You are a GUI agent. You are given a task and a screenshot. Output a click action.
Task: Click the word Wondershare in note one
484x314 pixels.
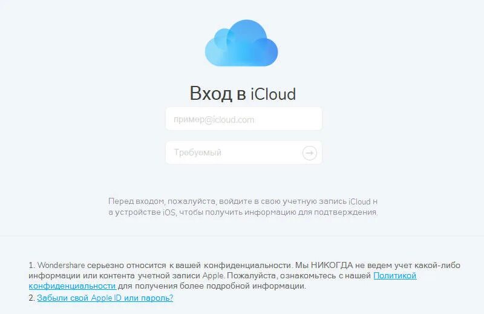[61, 265]
